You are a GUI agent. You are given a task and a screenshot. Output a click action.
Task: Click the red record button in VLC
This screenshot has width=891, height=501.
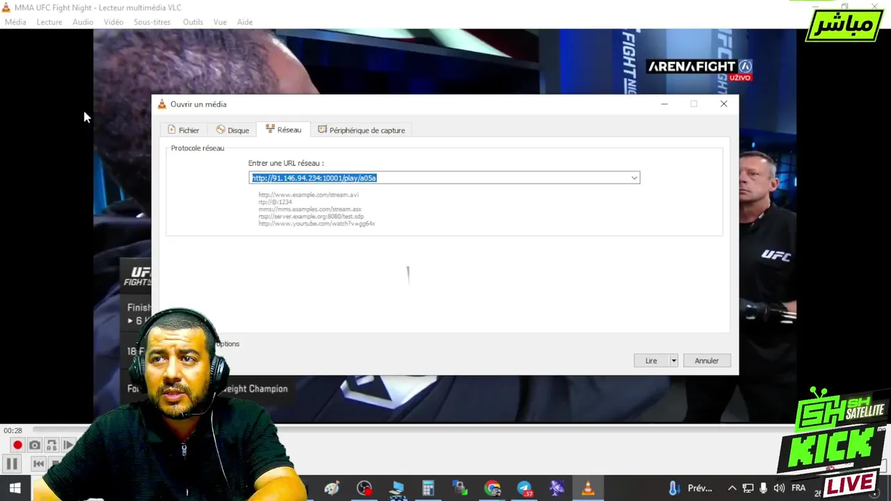point(17,445)
